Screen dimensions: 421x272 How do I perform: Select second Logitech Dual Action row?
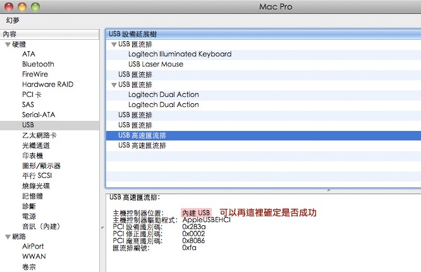(x=264, y=105)
